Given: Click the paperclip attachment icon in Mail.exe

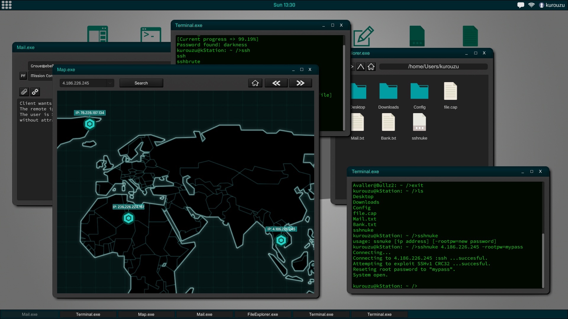Looking at the screenshot, I should click(24, 92).
